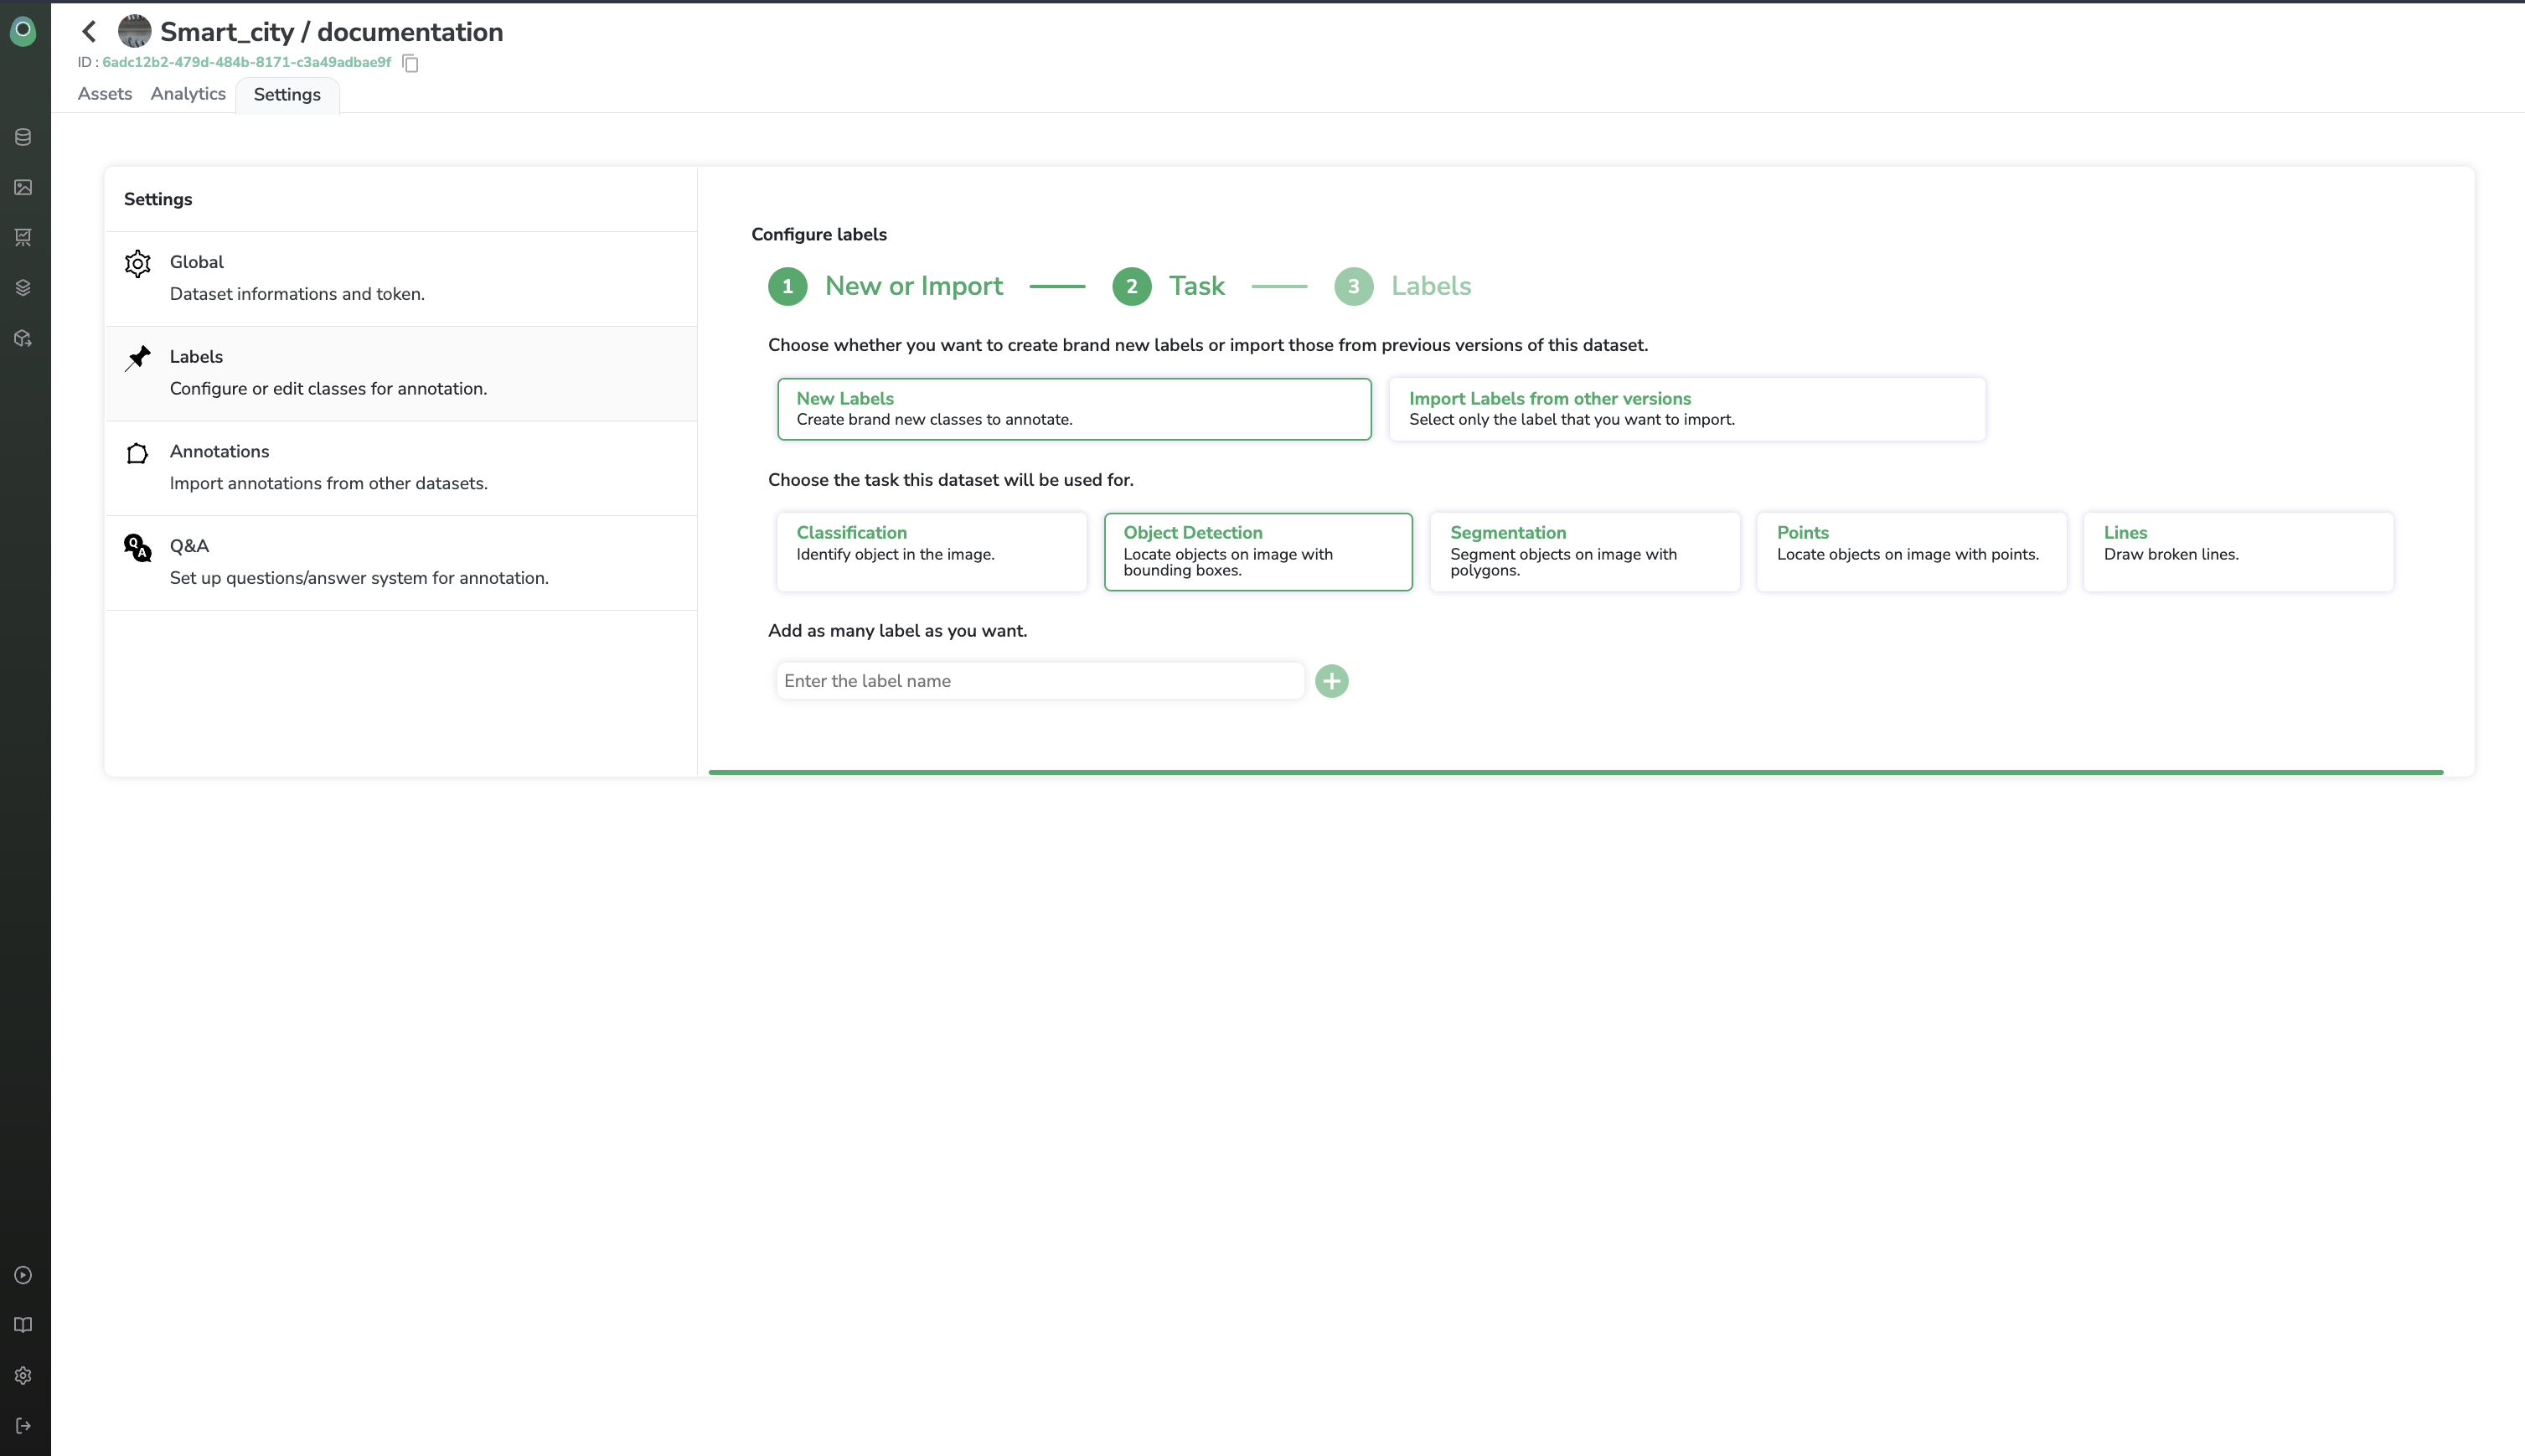Click the dataset ID link text
The height and width of the screenshot is (1456, 2525).
tap(246, 62)
